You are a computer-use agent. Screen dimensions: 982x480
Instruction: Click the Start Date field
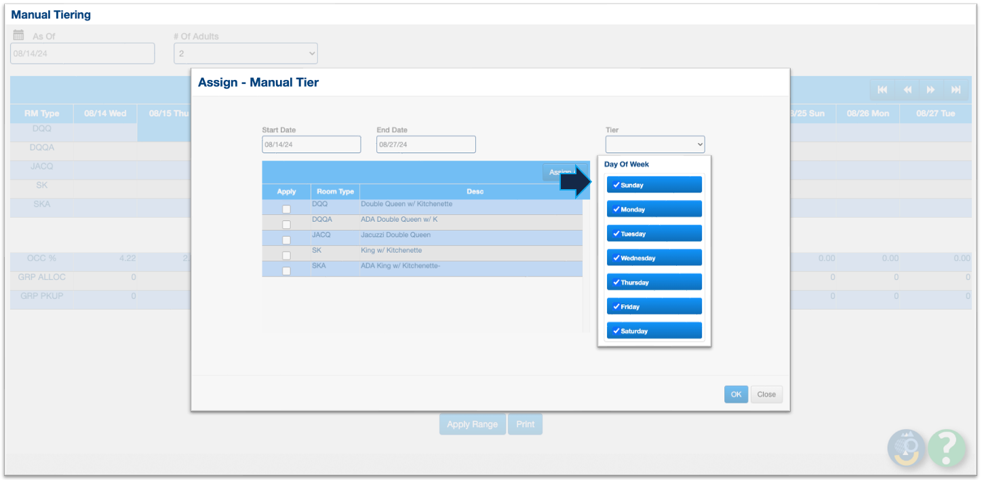pos(311,144)
